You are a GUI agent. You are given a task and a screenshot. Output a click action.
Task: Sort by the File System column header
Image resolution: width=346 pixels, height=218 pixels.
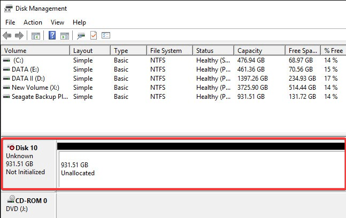(x=170, y=50)
